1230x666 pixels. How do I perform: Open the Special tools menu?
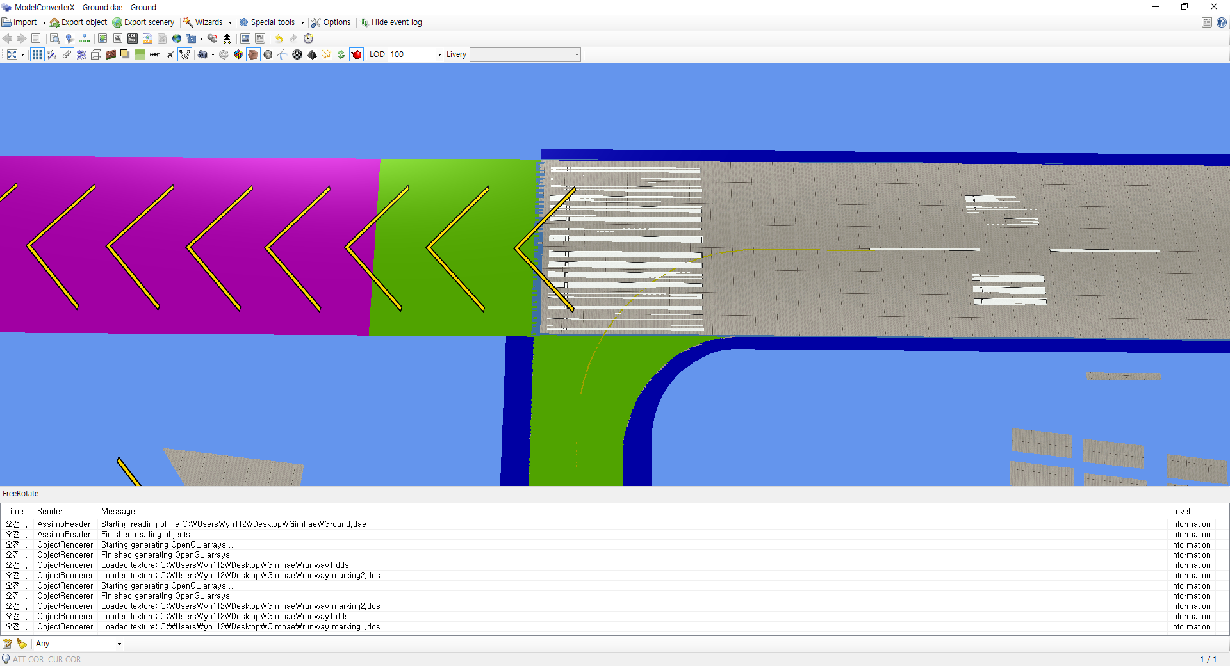click(272, 22)
